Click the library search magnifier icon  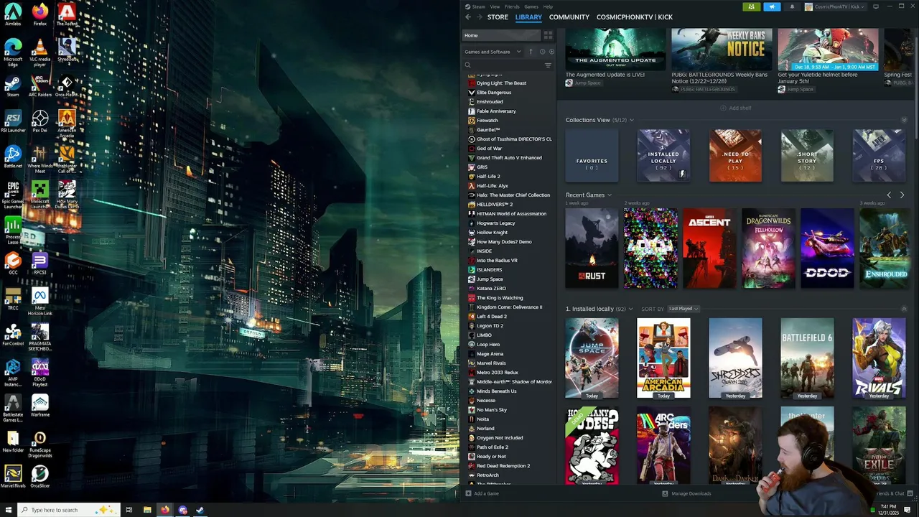467,65
